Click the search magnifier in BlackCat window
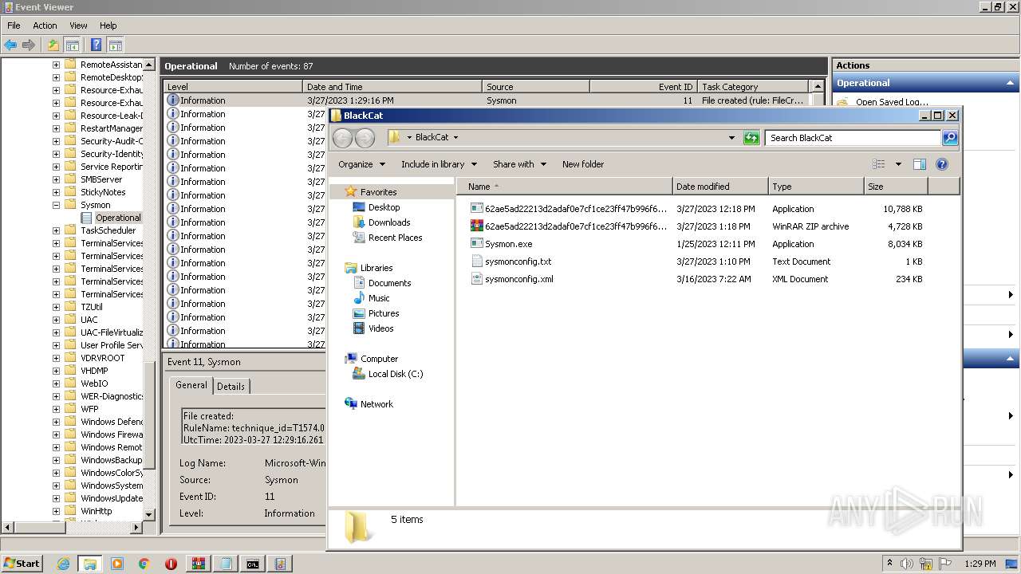Screen dimensions: 1021x574 coord(949,138)
